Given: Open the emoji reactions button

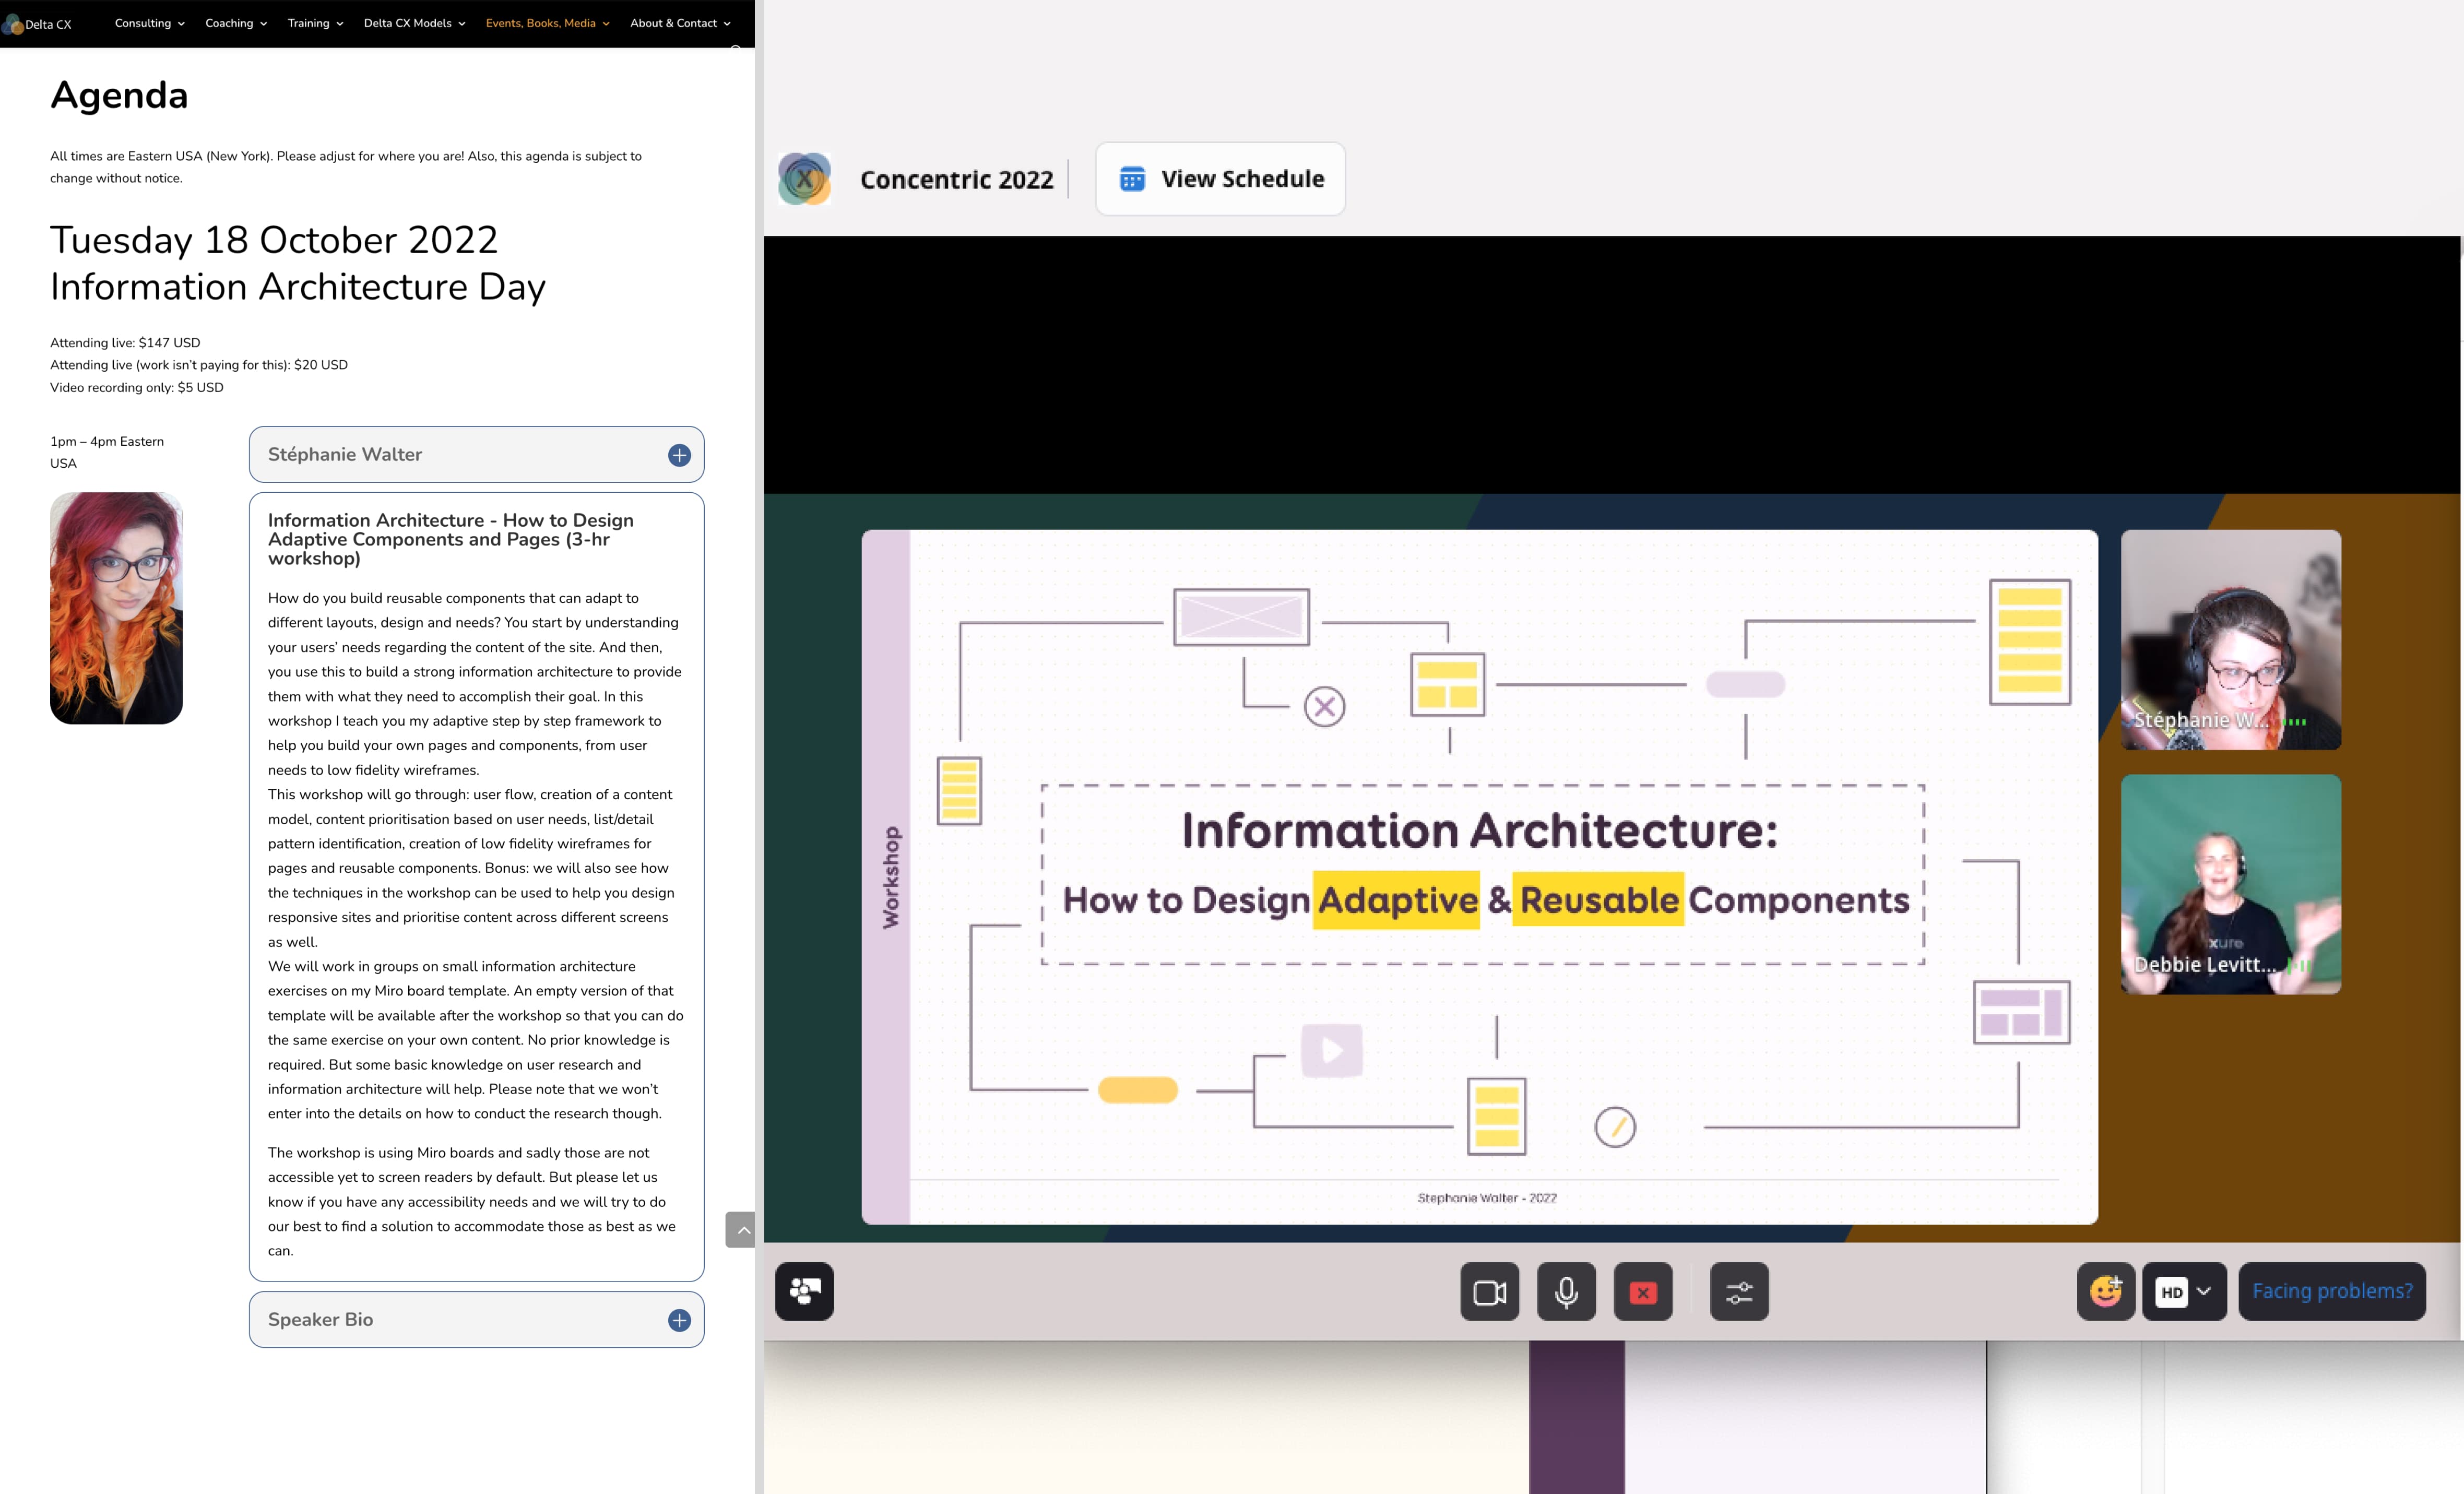Looking at the screenshot, I should coord(2105,1292).
